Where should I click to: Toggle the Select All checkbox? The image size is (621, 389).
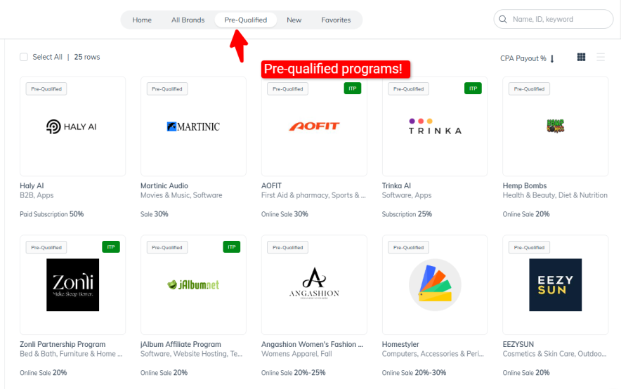coord(24,57)
